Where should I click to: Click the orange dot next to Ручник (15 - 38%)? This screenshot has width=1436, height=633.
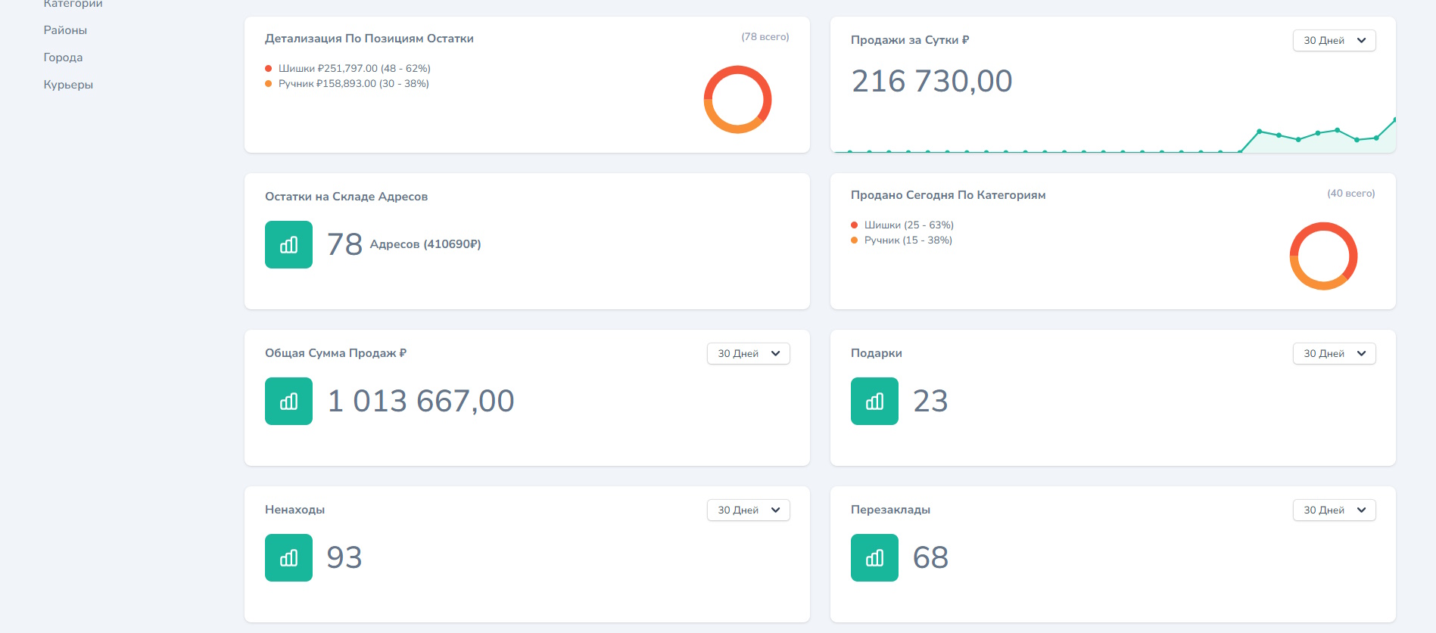tap(855, 240)
